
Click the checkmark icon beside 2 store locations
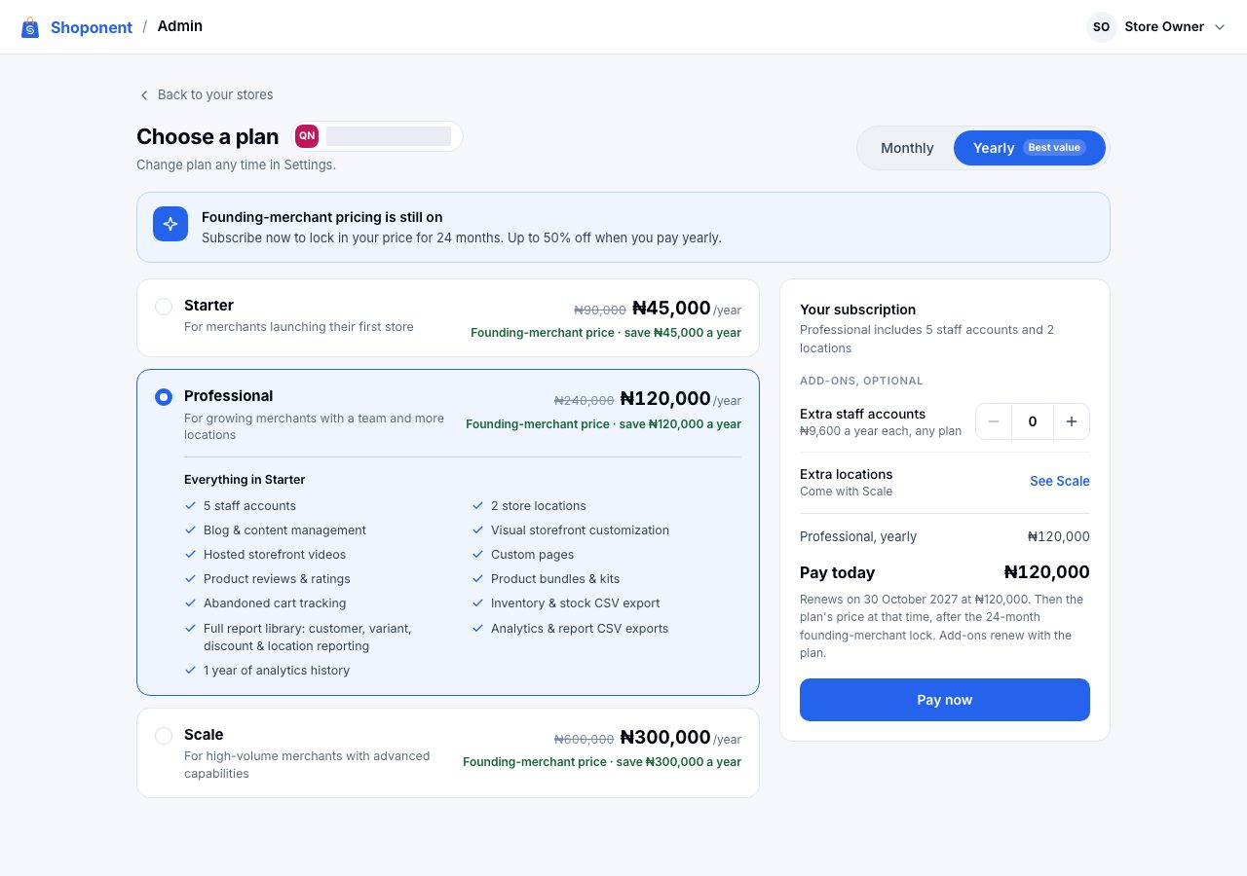click(478, 506)
